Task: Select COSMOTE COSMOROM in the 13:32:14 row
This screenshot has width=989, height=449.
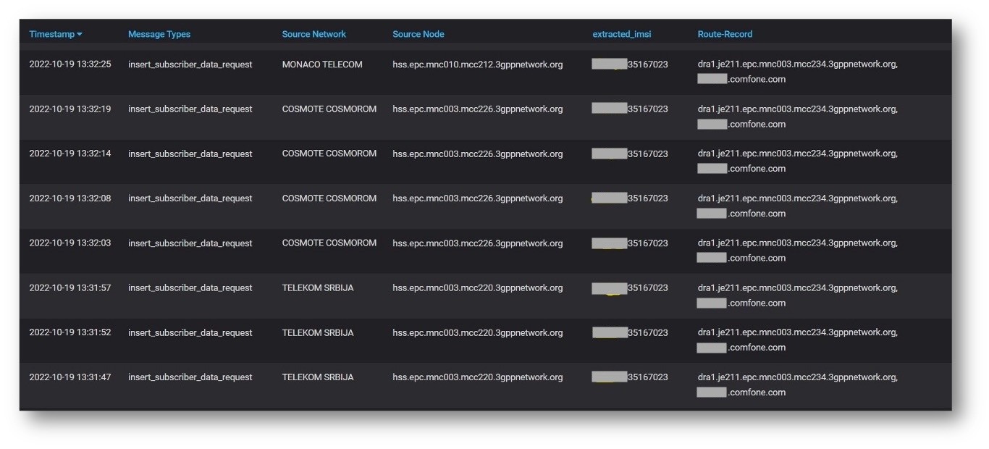Action: pyautogui.click(x=329, y=154)
